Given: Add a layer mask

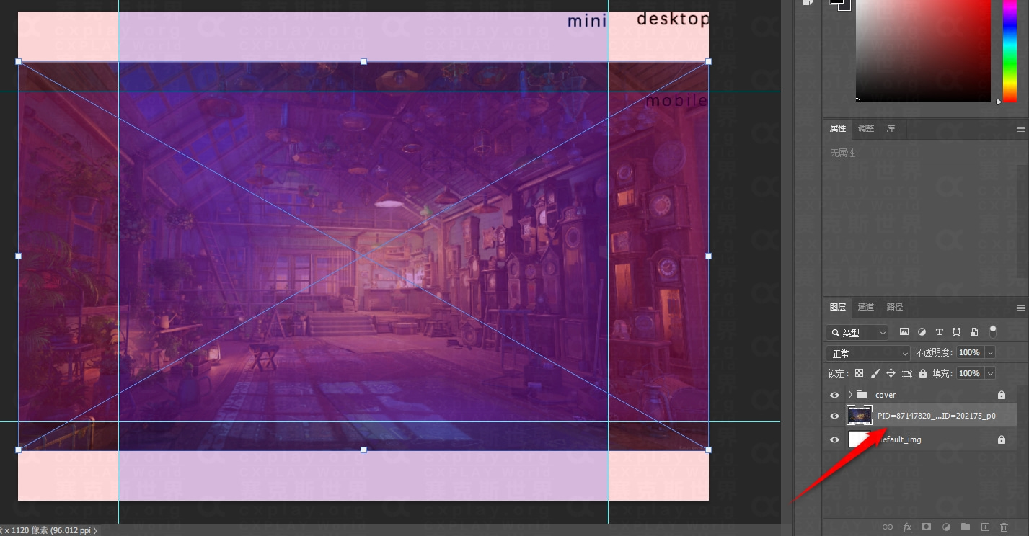Looking at the screenshot, I should tap(927, 527).
